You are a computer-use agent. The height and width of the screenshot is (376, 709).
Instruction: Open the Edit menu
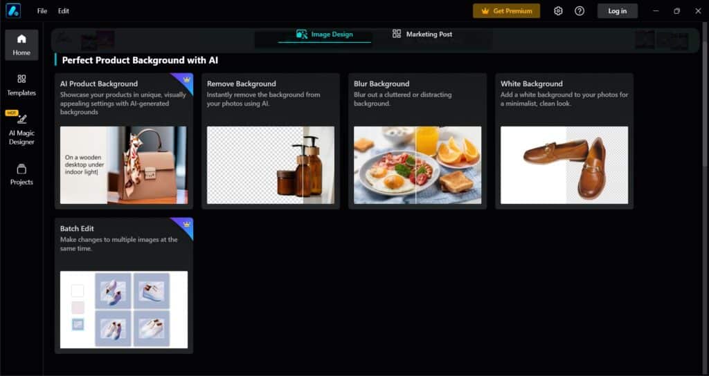pos(63,11)
